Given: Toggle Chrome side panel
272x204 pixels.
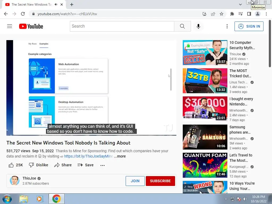Looking at the screenshot, I should (x=249, y=14).
